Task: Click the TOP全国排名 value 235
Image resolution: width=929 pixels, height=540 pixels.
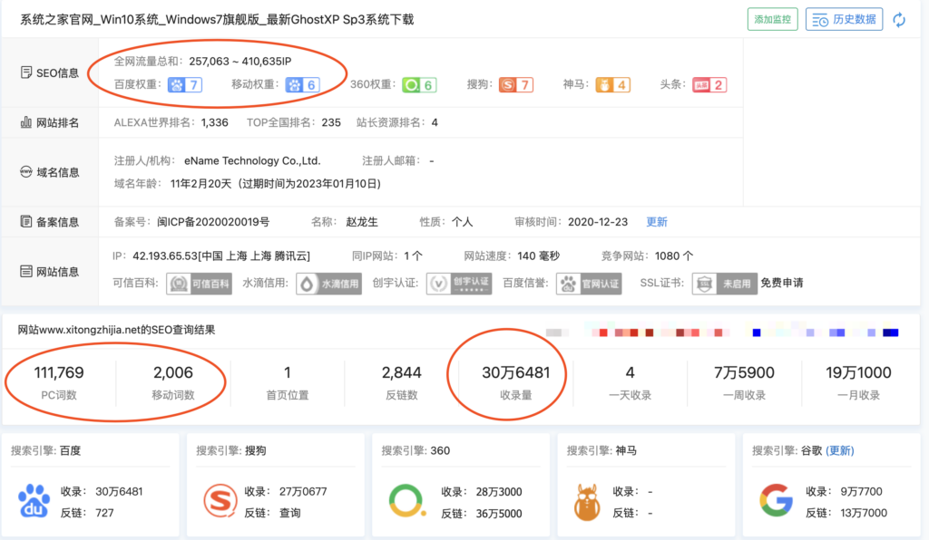Action: point(331,122)
